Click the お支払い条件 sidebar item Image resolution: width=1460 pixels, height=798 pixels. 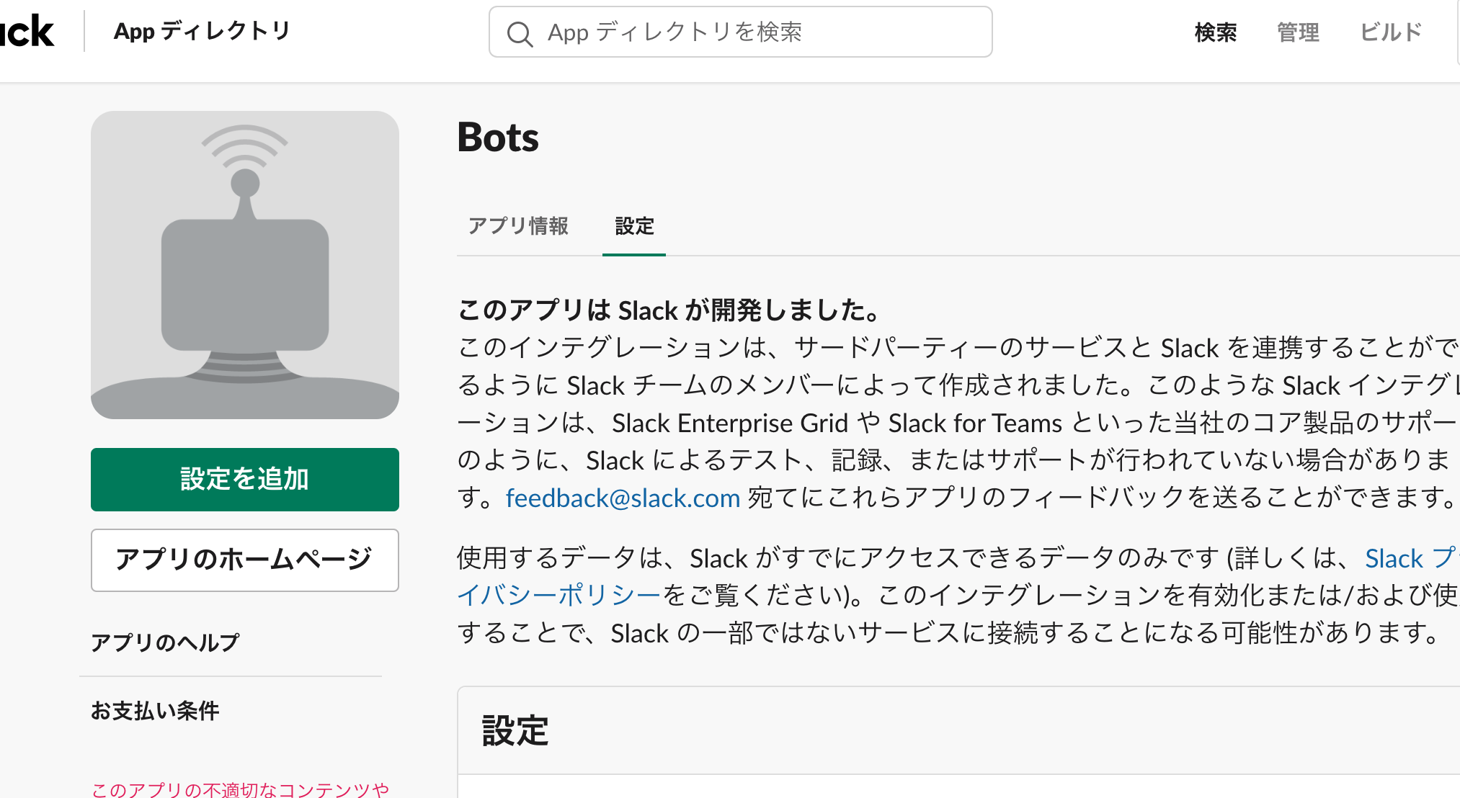tap(155, 711)
